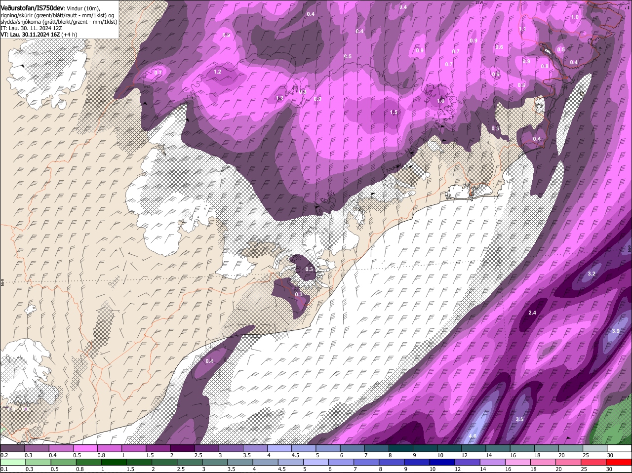Click the 1.5 precipitation value on the map
This screenshot has height=473, width=632.
tap(394, 113)
